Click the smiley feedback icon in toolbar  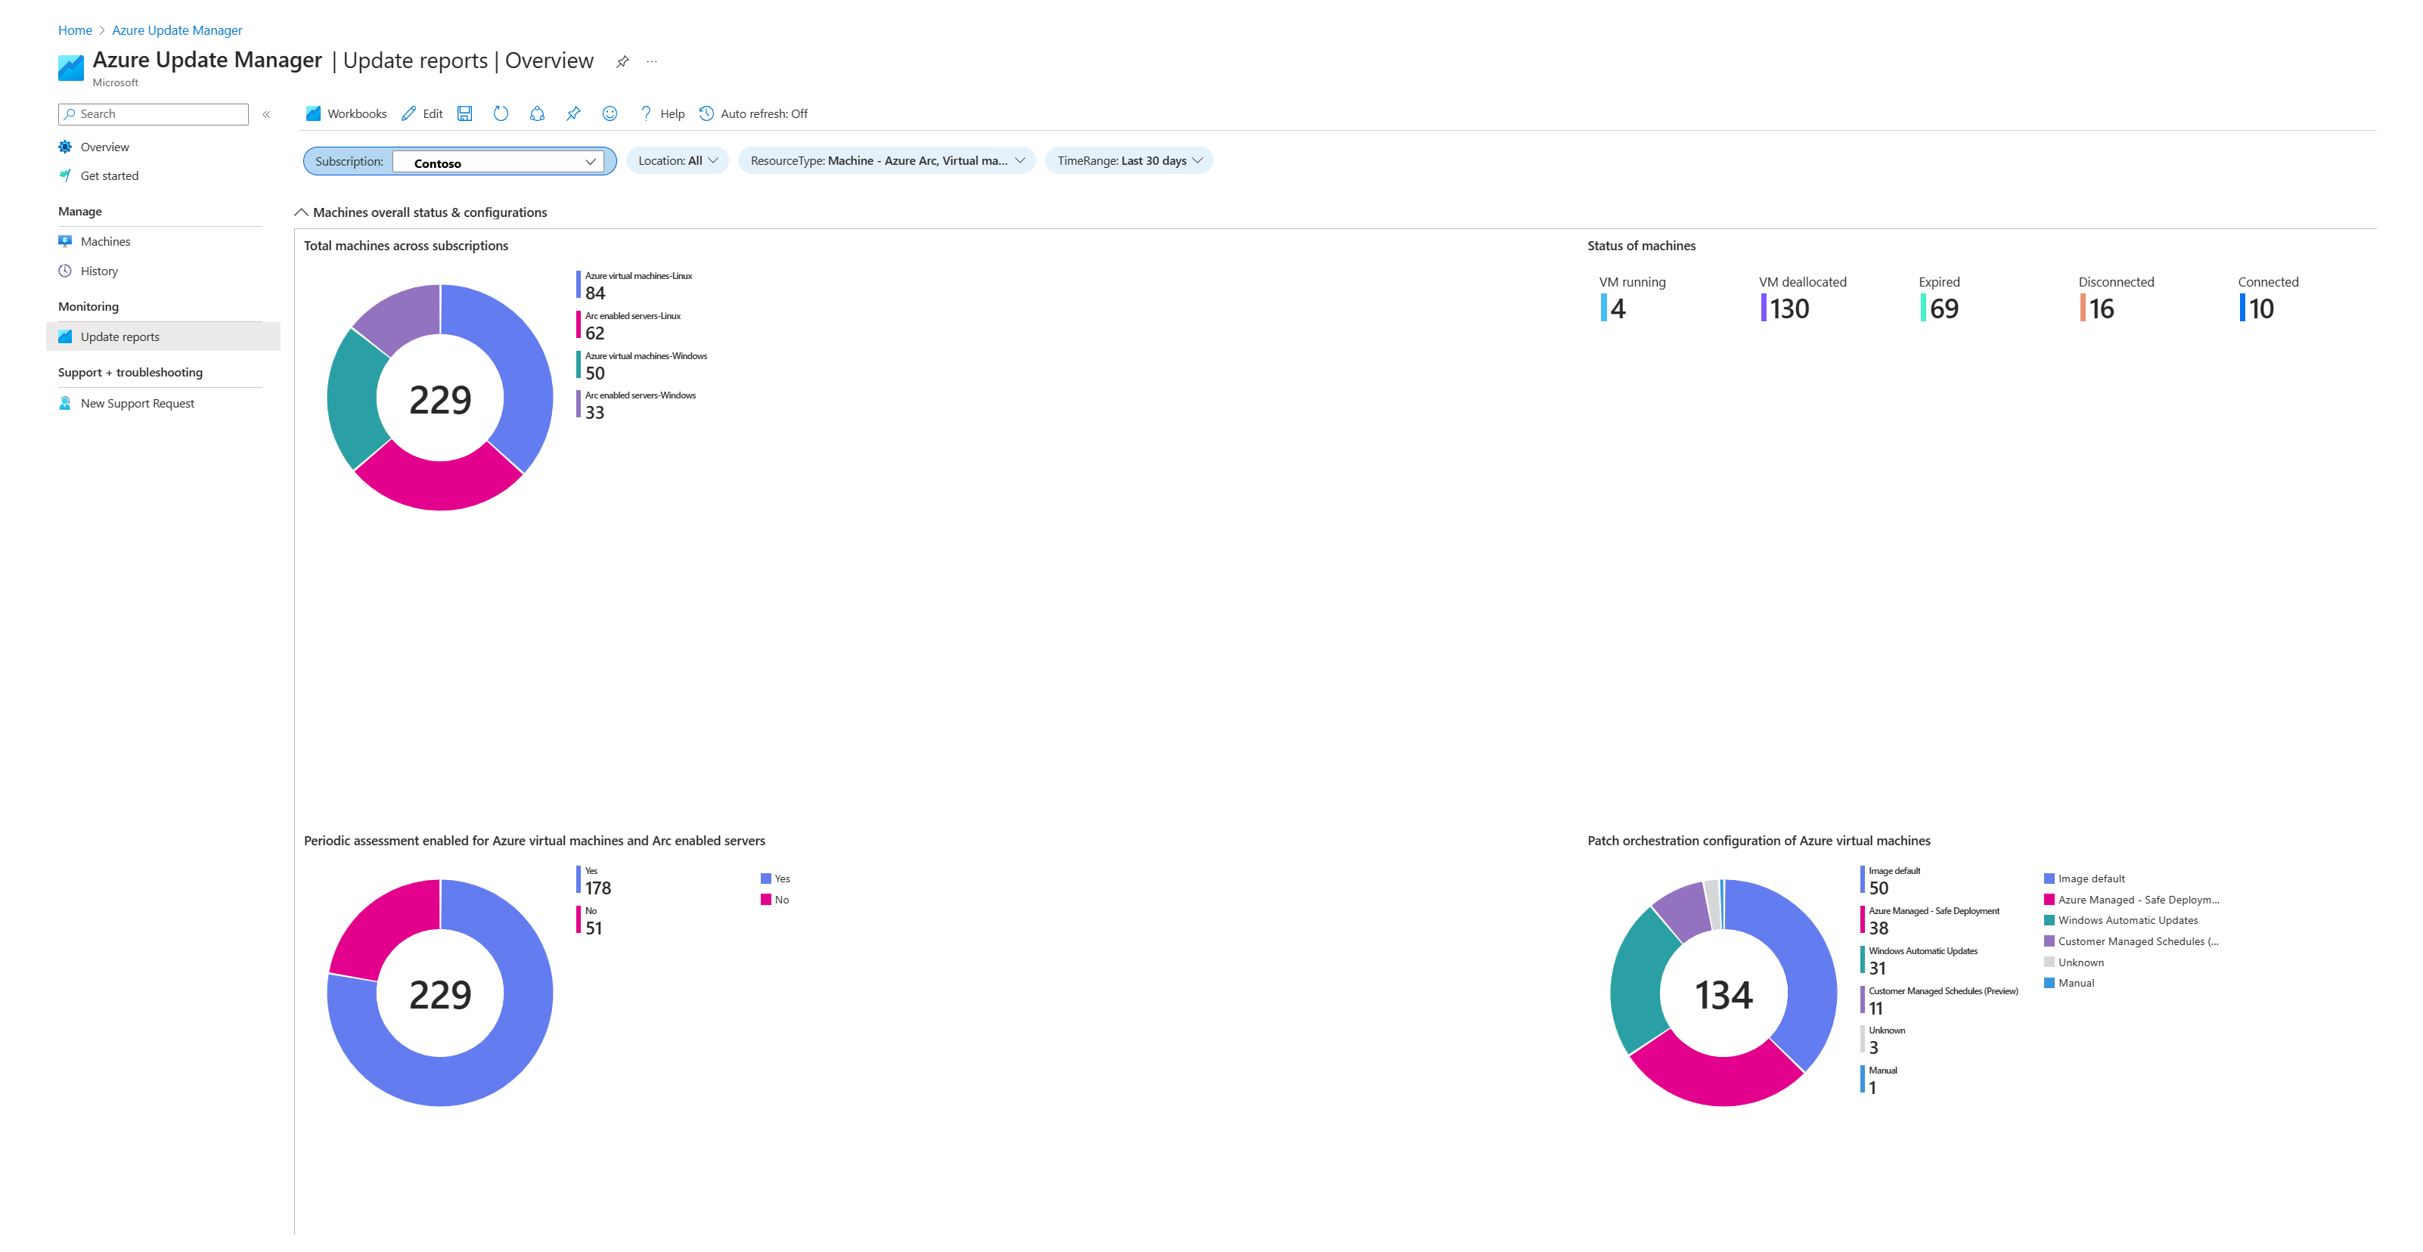tap(613, 113)
